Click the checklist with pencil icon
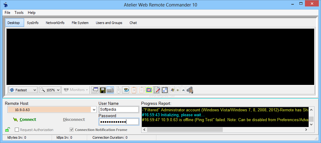This screenshot has width=321, height=143. tap(157, 90)
